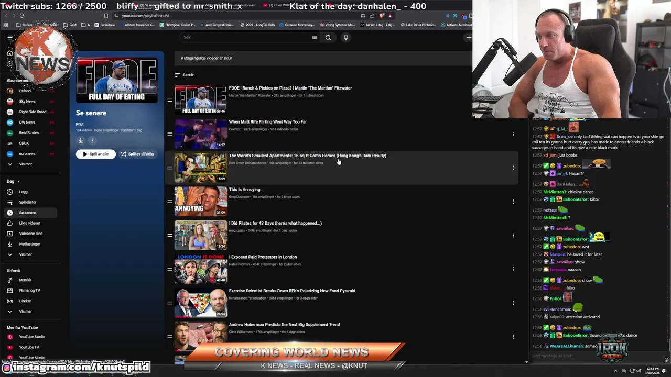Open Andrew Huberman Supplement Trend video title
Viewport: 671px width, 377px height.
point(284,325)
